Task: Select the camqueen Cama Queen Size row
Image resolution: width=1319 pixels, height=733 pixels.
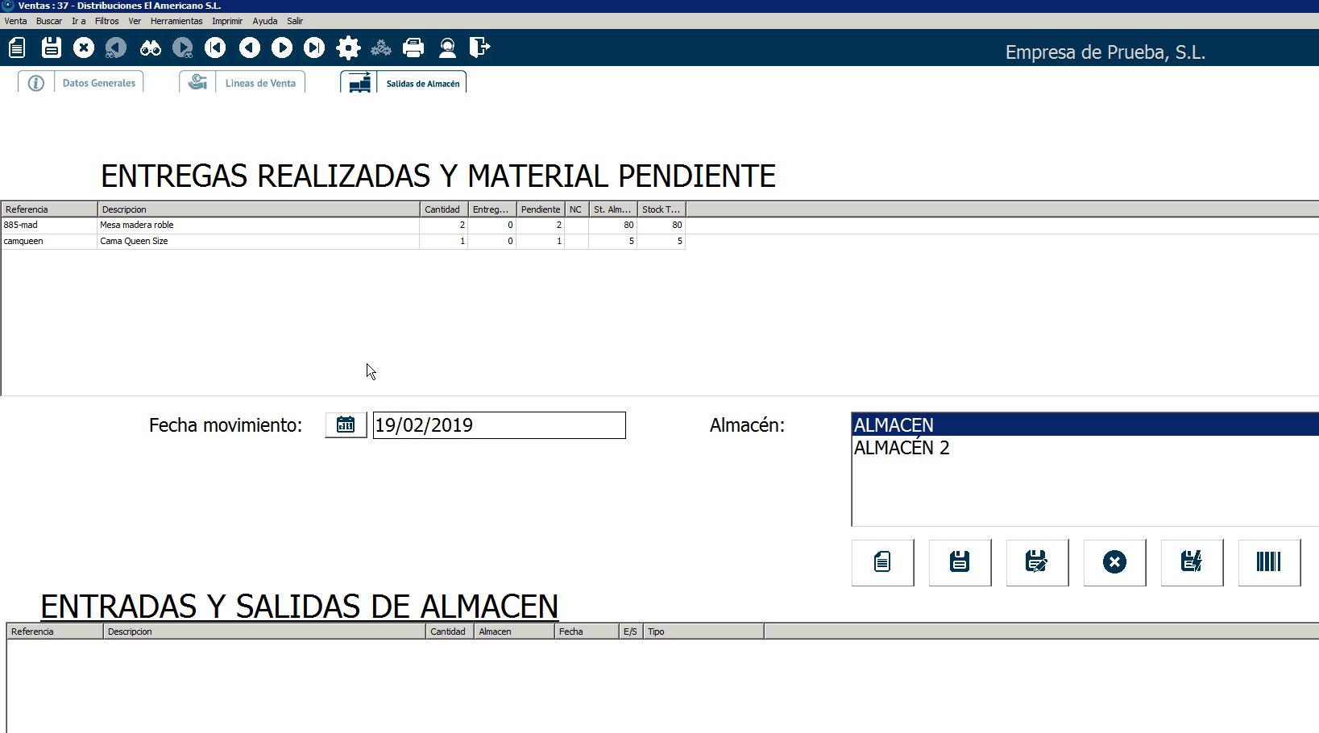Action: pyautogui.click(x=134, y=242)
